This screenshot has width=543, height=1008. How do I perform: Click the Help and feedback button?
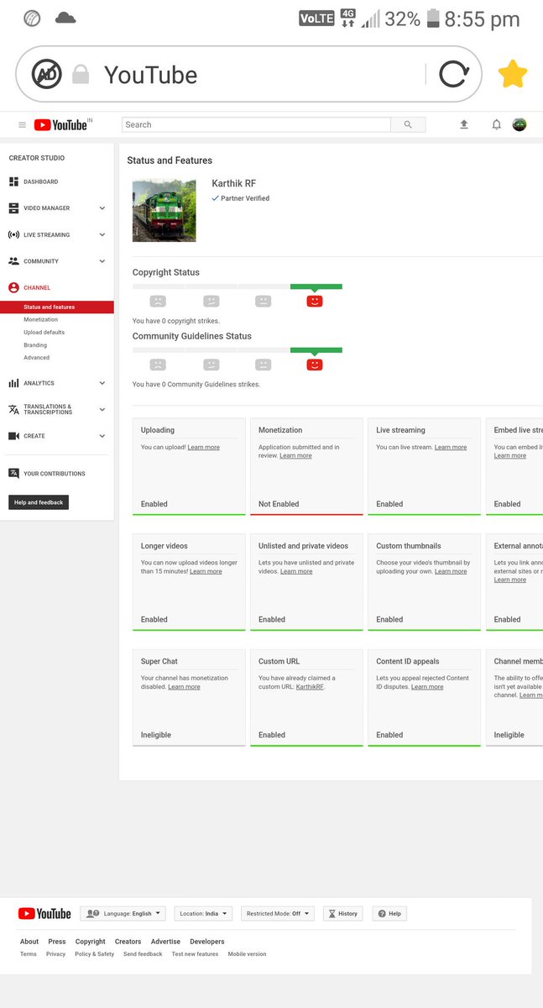[39, 502]
